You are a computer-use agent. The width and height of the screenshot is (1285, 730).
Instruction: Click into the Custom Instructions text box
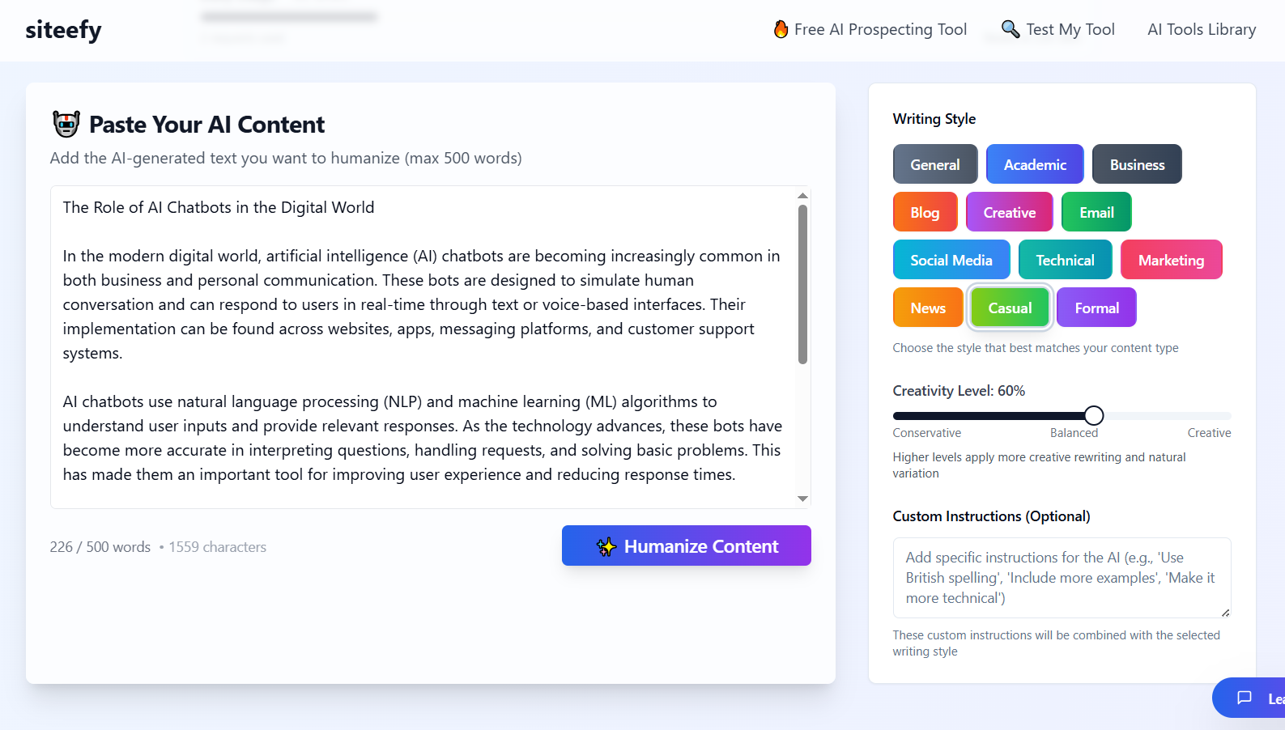coord(1062,578)
